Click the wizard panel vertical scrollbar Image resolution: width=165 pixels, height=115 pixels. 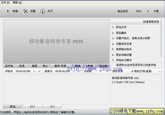161,38
